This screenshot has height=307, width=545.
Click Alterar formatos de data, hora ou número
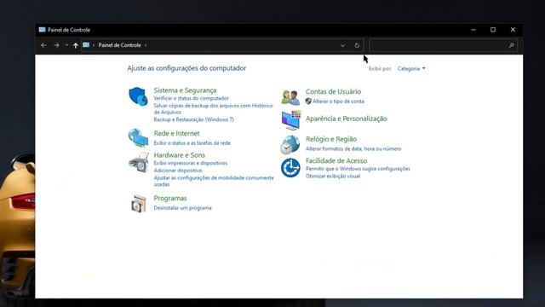pos(353,148)
